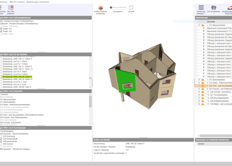Expand '8. 023 Putz- und Stuckarbeiten' node
Screen dimensions: 232x166
click(x=199, y=86)
